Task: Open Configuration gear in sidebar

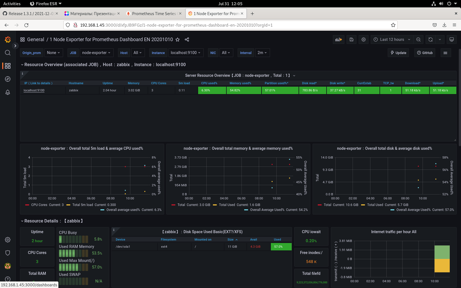Action: [8, 240]
